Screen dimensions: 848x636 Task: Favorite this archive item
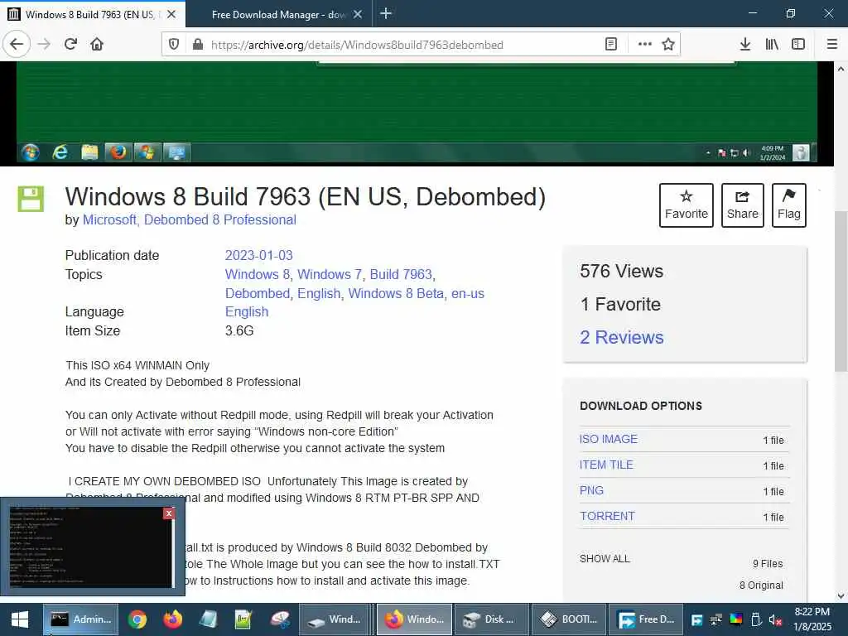pyautogui.click(x=687, y=205)
